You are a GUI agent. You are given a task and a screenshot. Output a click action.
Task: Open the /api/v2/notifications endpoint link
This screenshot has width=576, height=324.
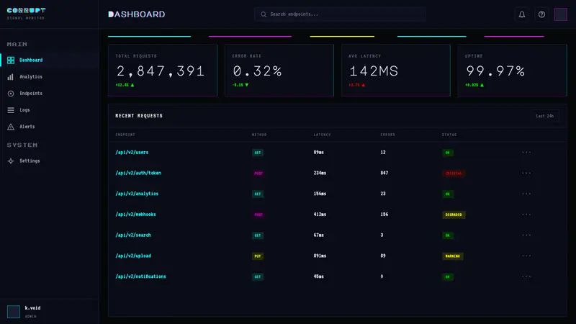coord(140,276)
